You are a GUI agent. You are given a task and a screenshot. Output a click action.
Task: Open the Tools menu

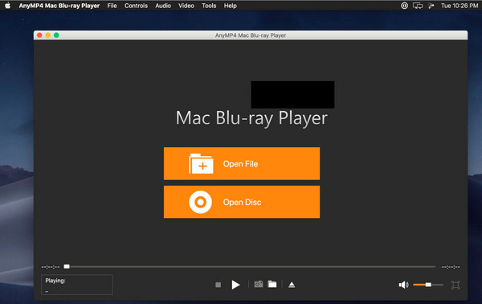[x=209, y=6]
